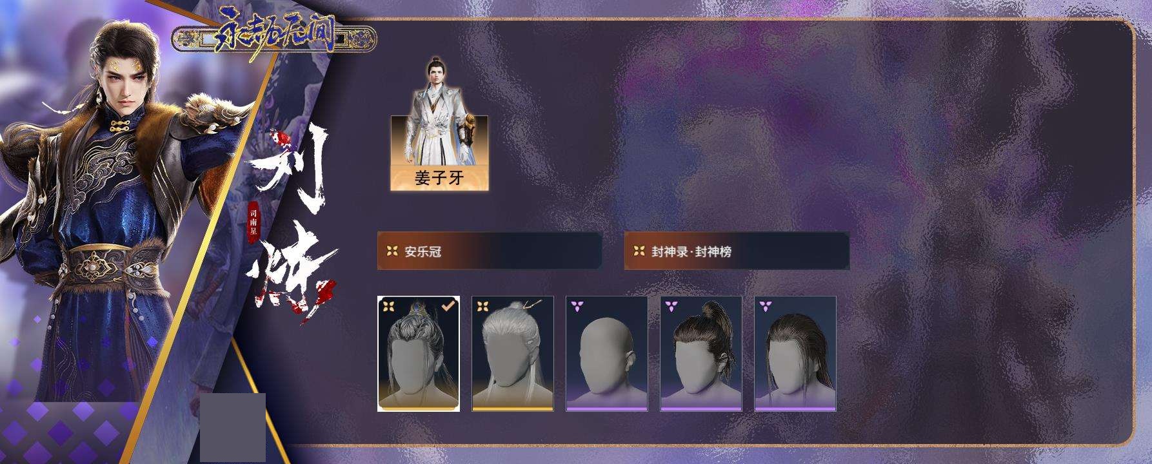The height and width of the screenshot is (464, 1152).
Task: Open the 安乐冠 outfit tab
Action: click(x=490, y=251)
